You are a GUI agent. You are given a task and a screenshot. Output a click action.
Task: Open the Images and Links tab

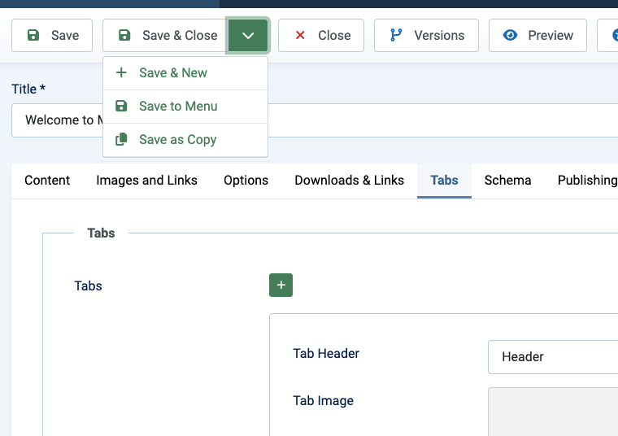[x=146, y=181]
